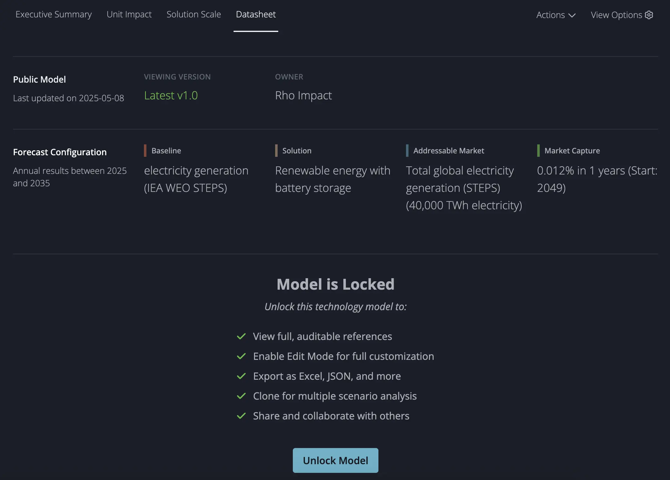Click the Latest v1.0 version link
This screenshot has height=480, width=670.
click(x=171, y=95)
